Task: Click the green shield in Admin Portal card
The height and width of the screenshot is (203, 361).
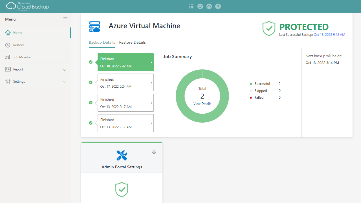Action: tap(122, 189)
